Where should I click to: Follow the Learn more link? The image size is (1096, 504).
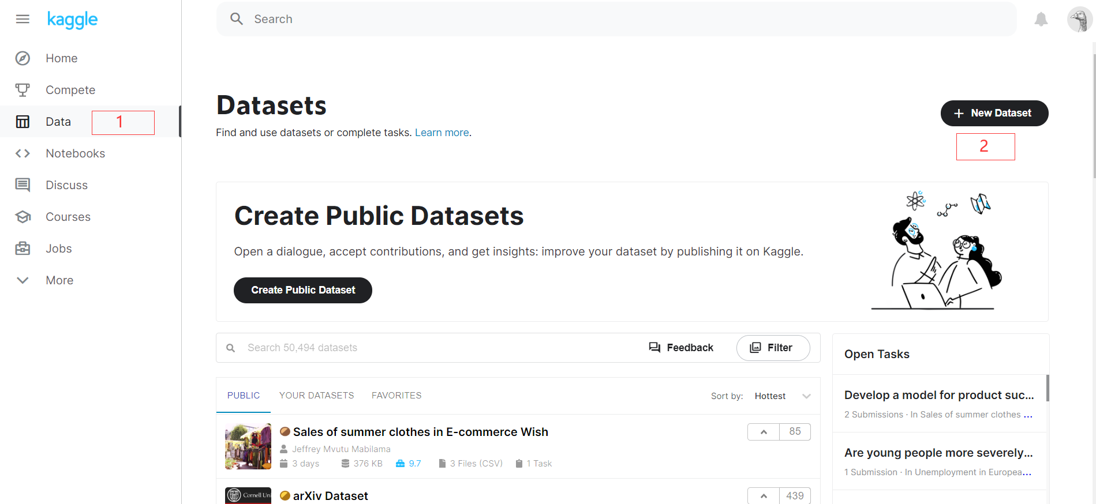point(442,133)
